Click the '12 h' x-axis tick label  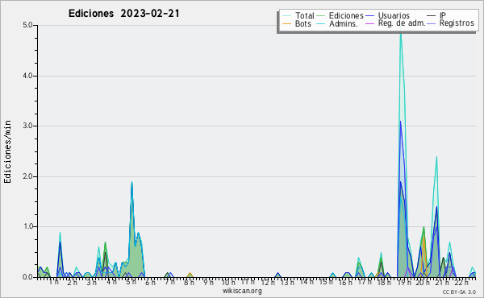(x=268, y=282)
